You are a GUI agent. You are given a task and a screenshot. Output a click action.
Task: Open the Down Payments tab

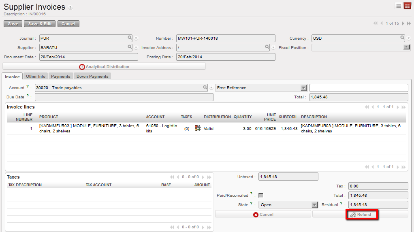[92, 76]
